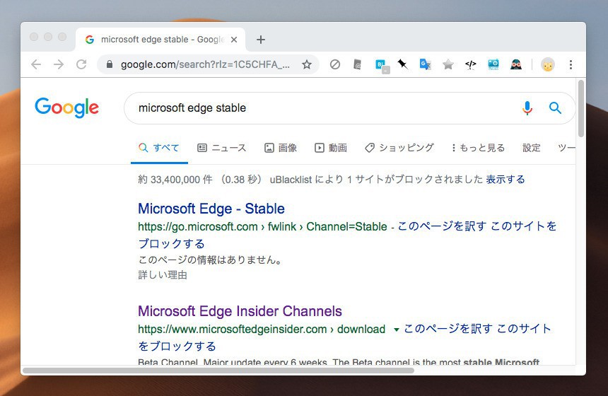
Task: Open the user profile avatar
Action: 547,64
